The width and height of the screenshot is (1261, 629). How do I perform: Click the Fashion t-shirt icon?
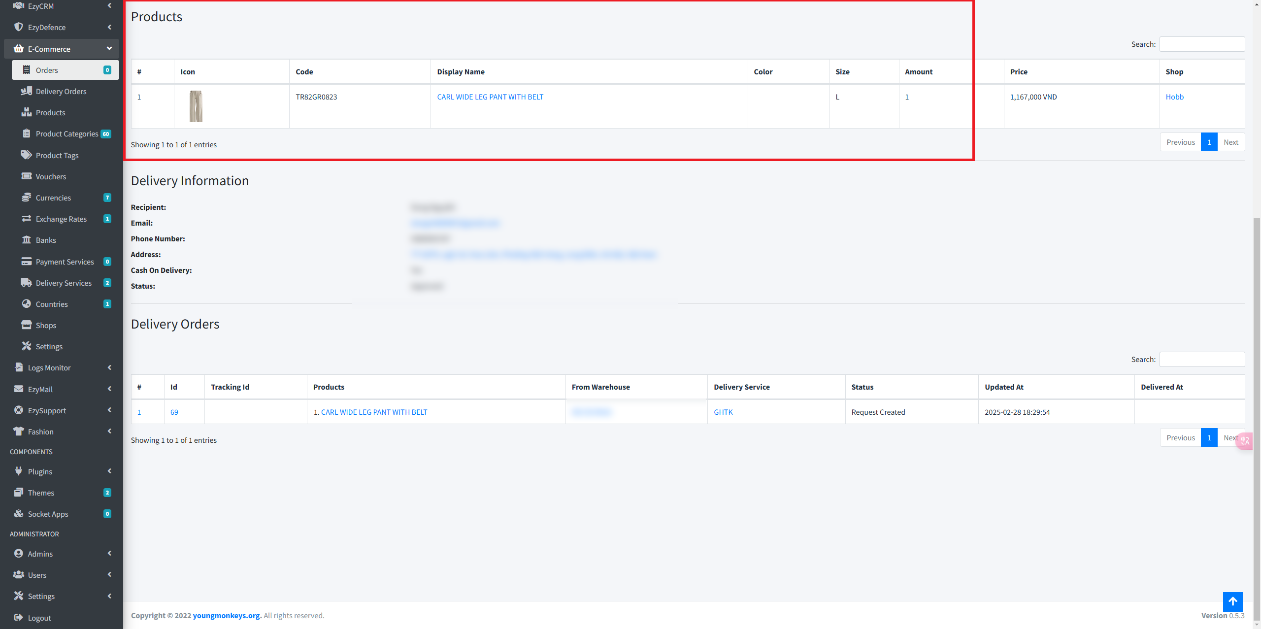(19, 431)
